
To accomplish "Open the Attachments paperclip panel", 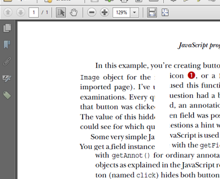I will click(x=7, y=61).
